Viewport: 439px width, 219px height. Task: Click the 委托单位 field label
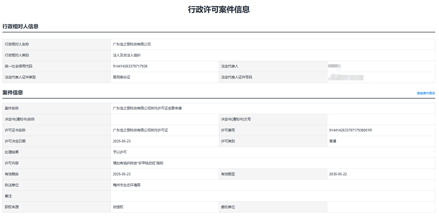(228, 207)
